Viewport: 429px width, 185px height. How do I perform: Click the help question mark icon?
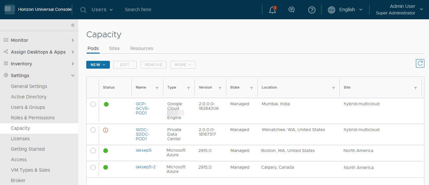[x=312, y=10]
